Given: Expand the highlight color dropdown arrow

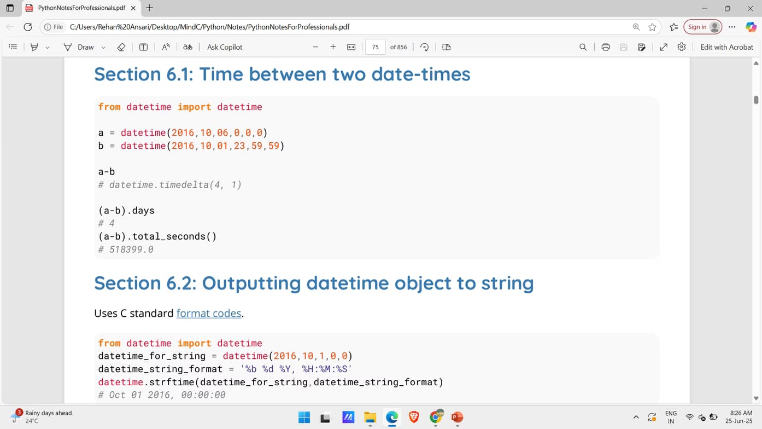Looking at the screenshot, I should (48, 48).
